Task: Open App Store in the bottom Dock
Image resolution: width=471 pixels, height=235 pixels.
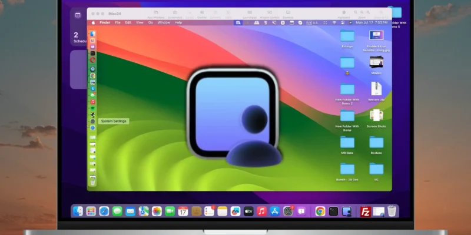Action: point(274,211)
